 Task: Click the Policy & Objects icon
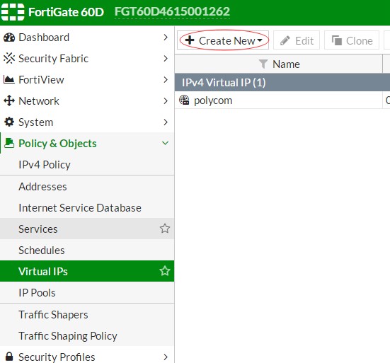click(x=9, y=143)
